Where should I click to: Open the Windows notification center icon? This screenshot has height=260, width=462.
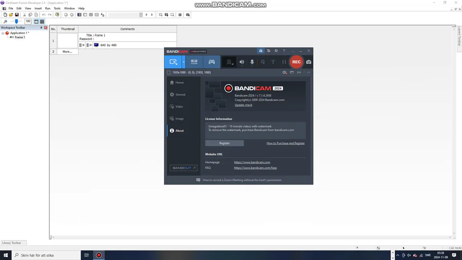pos(454,255)
